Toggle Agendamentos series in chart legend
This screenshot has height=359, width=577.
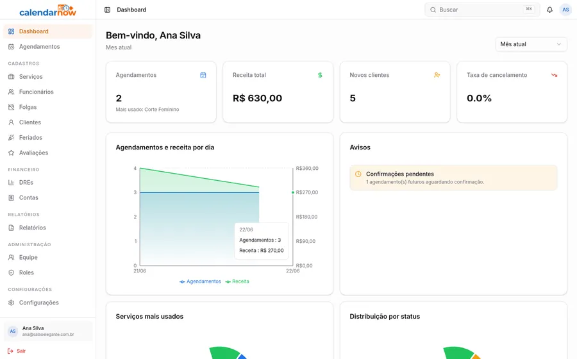coord(200,281)
